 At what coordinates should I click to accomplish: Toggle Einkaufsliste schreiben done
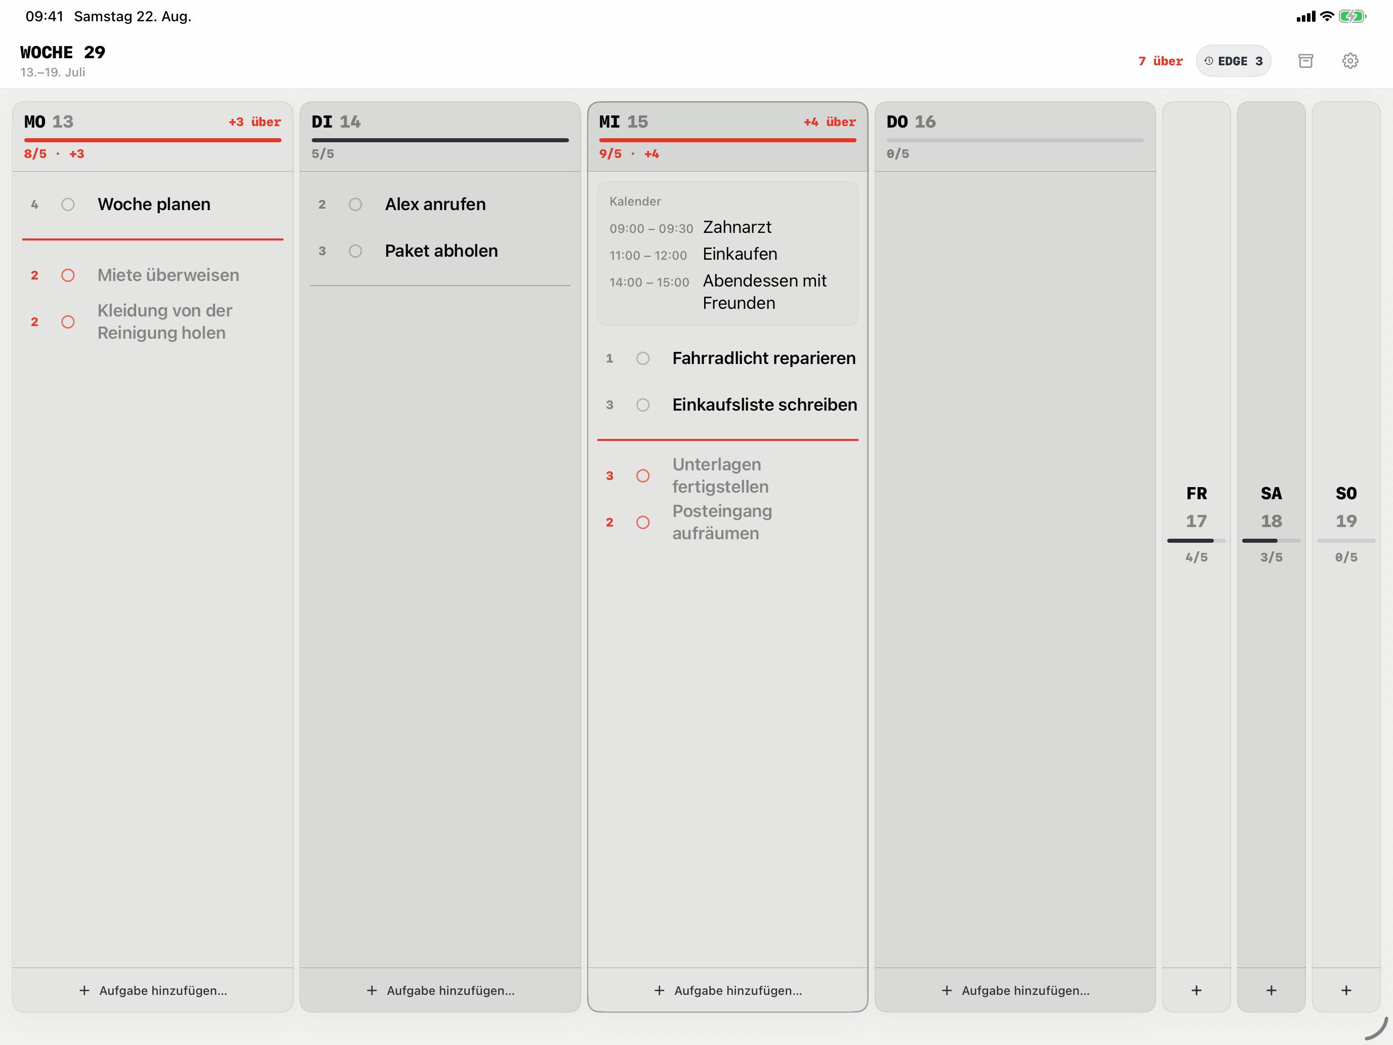click(642, 405)
